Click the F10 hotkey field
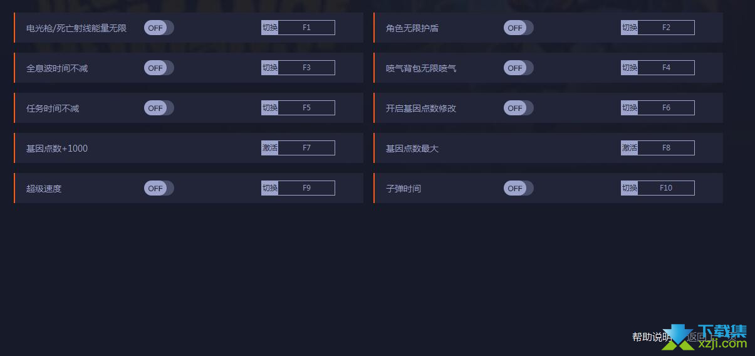The height and width of the screenshot is (356, 755). click(x=666, y=188)
